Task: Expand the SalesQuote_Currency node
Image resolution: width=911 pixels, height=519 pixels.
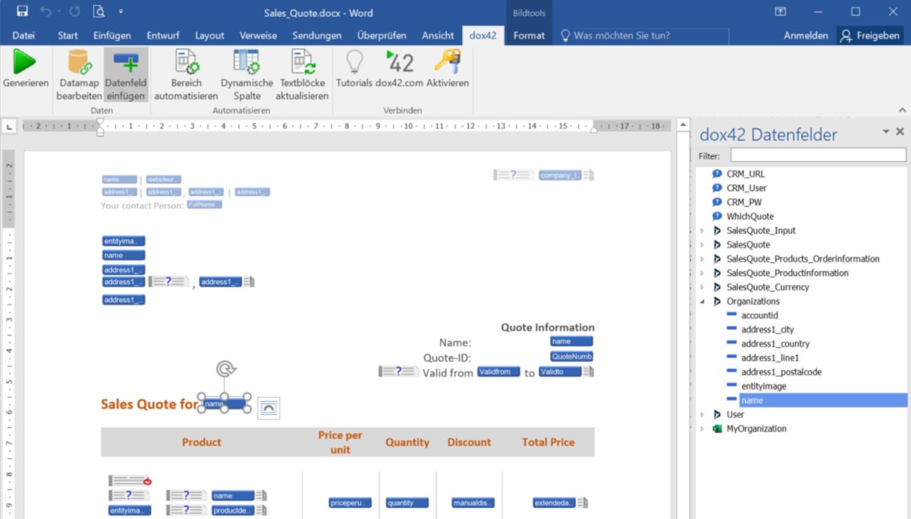Action: [702, 287]
